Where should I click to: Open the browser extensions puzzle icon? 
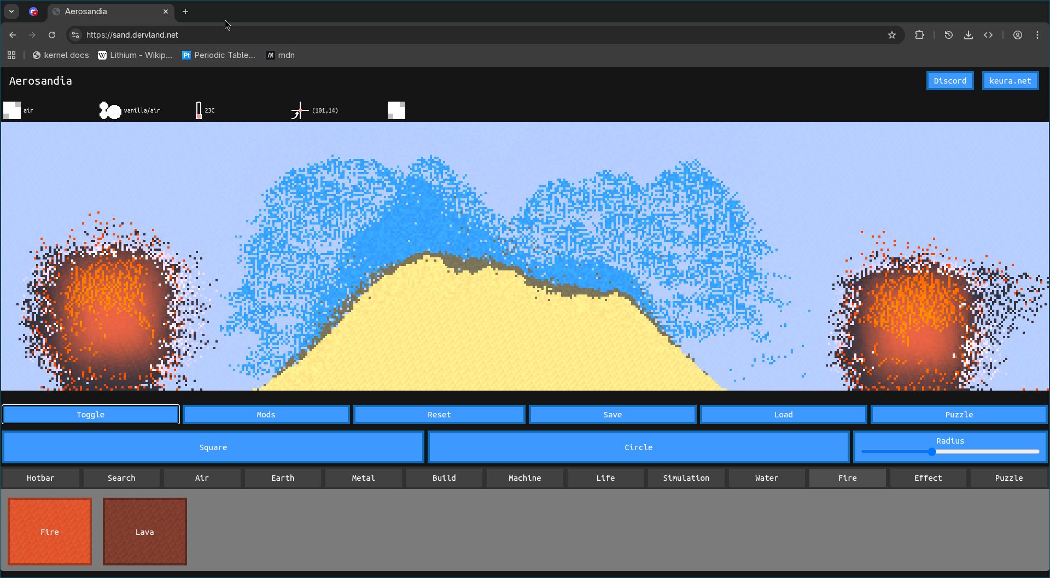click(x=919, y=35)
